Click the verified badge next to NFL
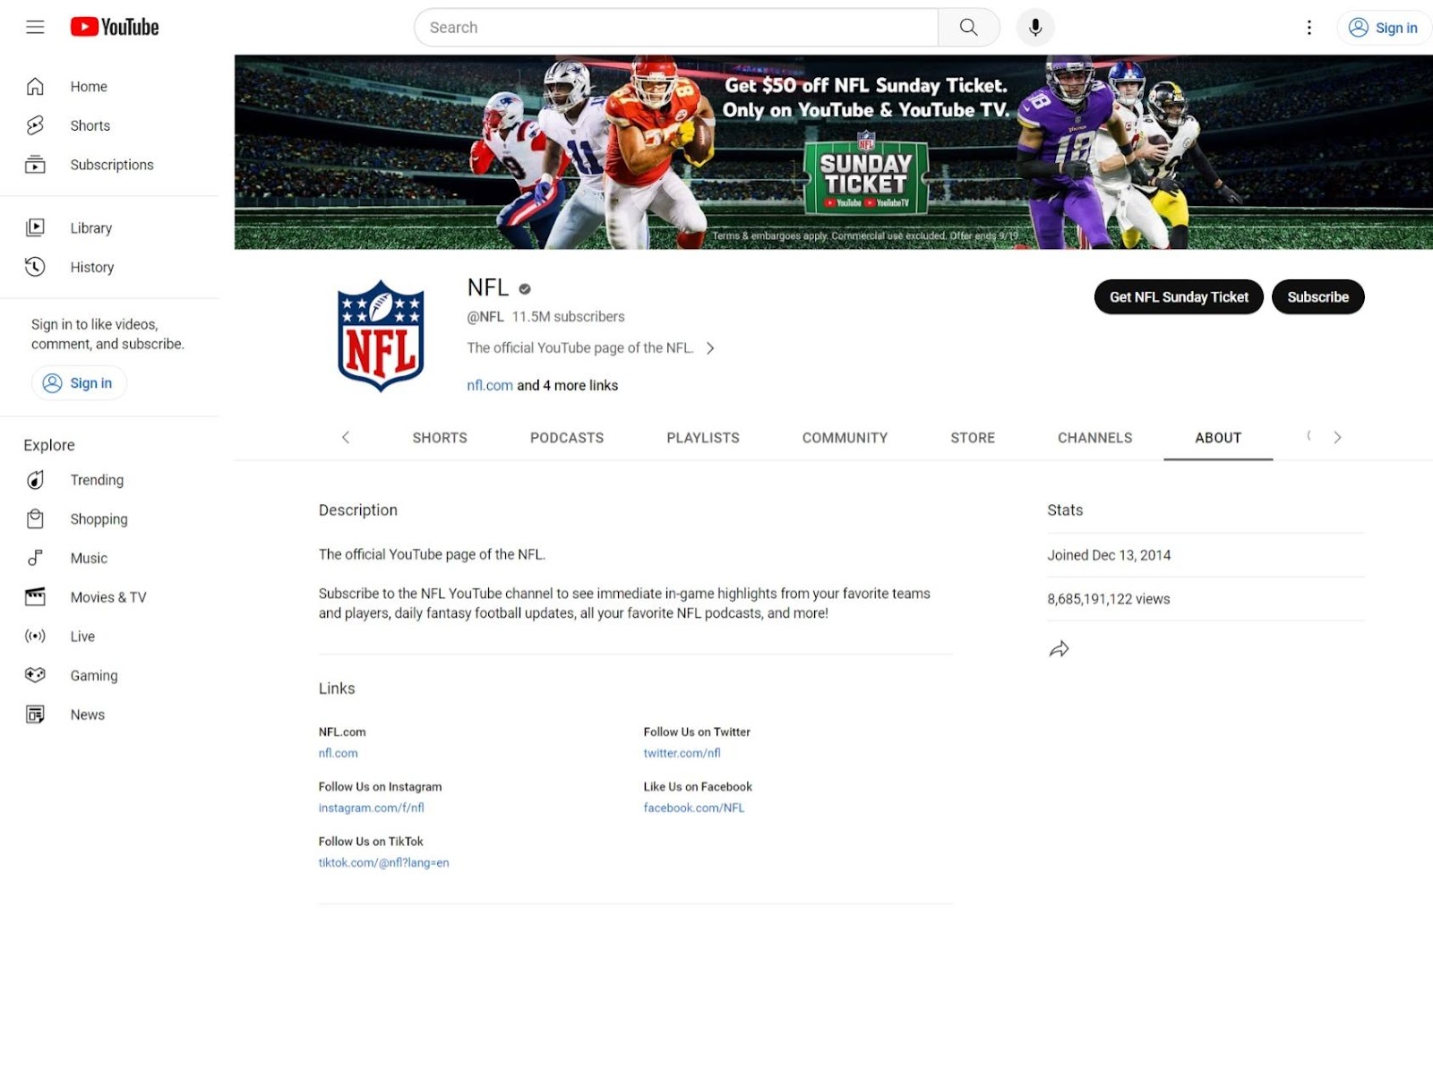This screenshot has width=1433, height=1087. [x=525, y=288]
